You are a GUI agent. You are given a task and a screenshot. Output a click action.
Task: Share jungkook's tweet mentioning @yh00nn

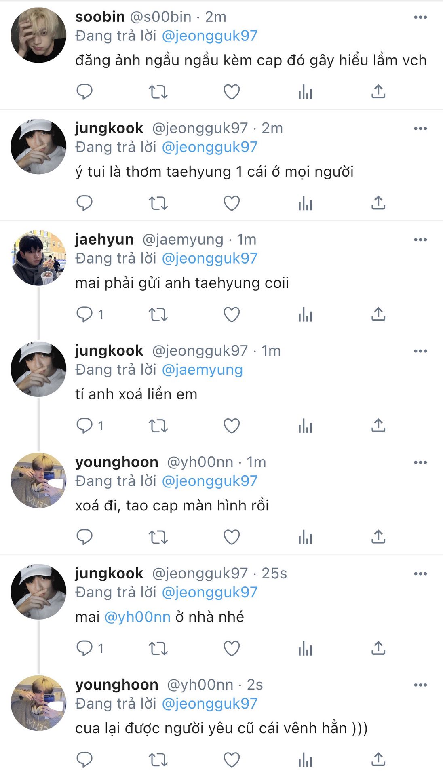378,648
